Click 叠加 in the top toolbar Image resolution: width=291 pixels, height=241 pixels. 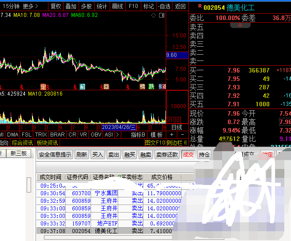click(x=71, y=7)
